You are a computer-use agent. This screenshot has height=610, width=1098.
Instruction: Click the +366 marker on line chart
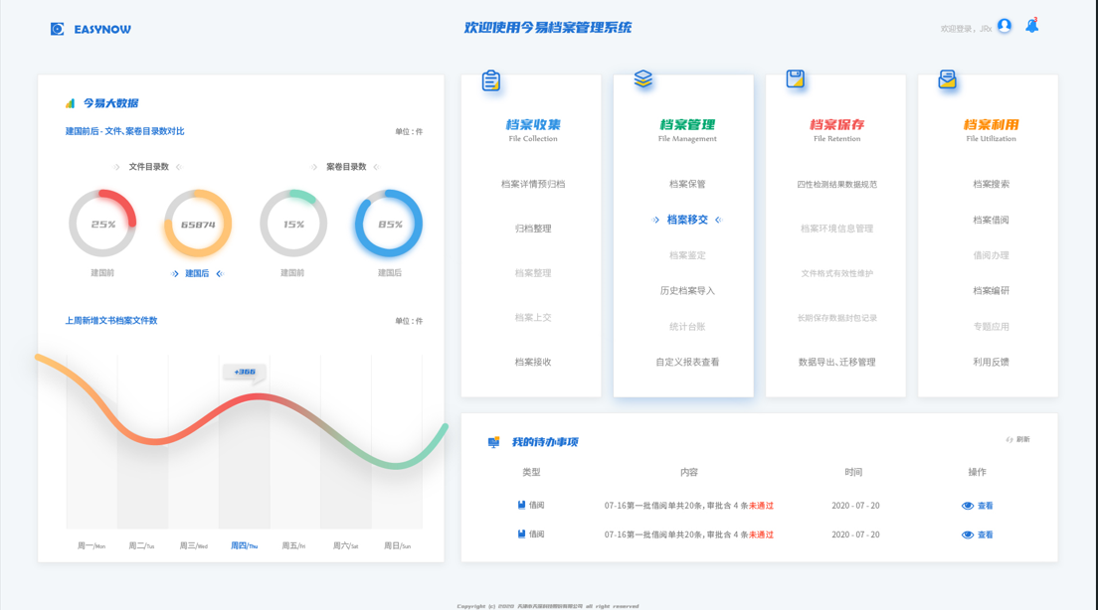(245, 372)
